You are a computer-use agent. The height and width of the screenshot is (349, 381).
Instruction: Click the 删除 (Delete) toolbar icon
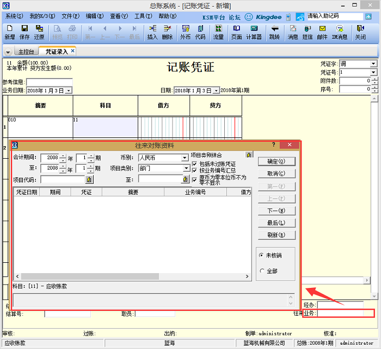(x=167, y=32)
